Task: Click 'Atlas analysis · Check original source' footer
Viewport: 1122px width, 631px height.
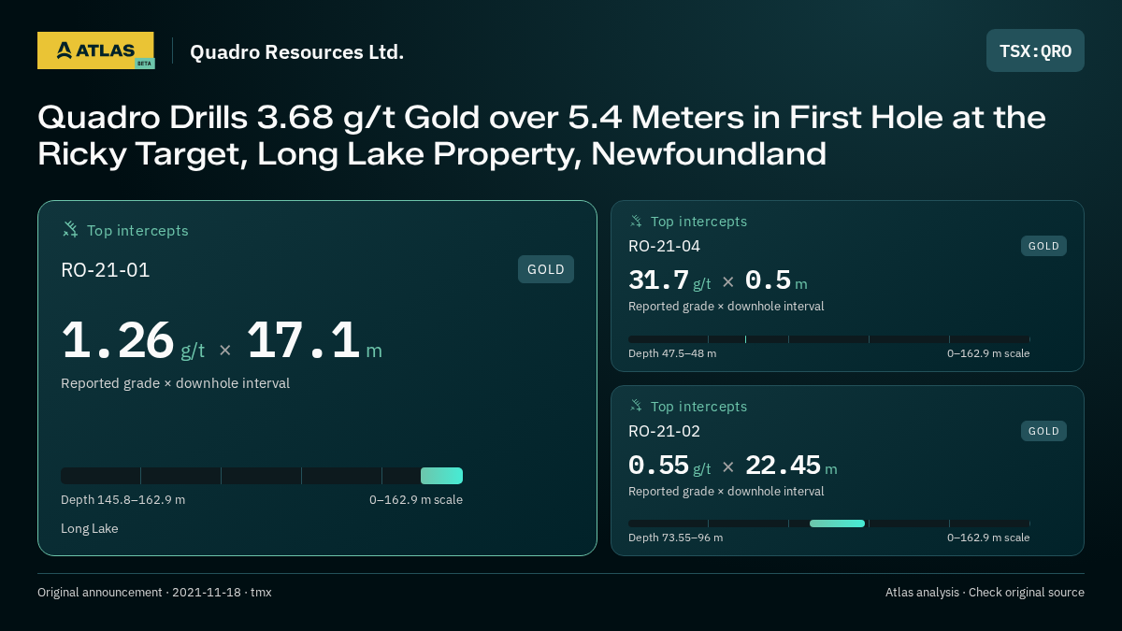Action: pyautogui.click(x=985, y=592)
